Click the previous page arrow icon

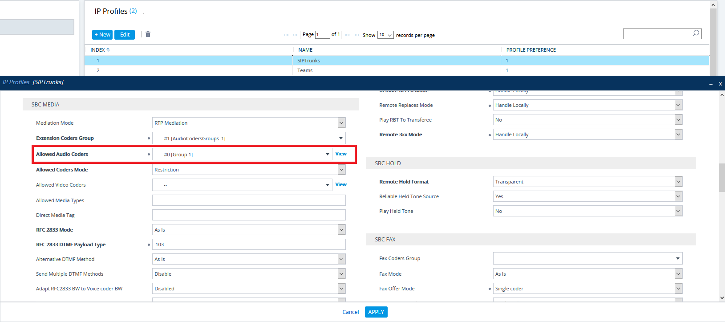click(x=295, y=35)
